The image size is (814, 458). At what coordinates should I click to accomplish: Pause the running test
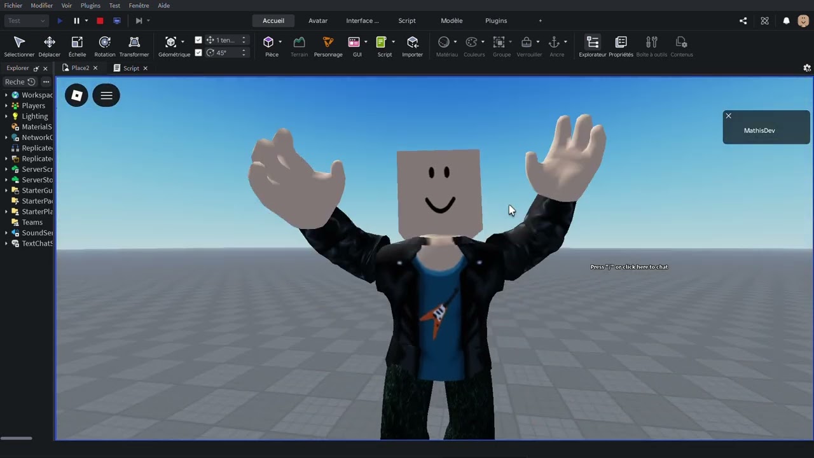click(76, 20)
